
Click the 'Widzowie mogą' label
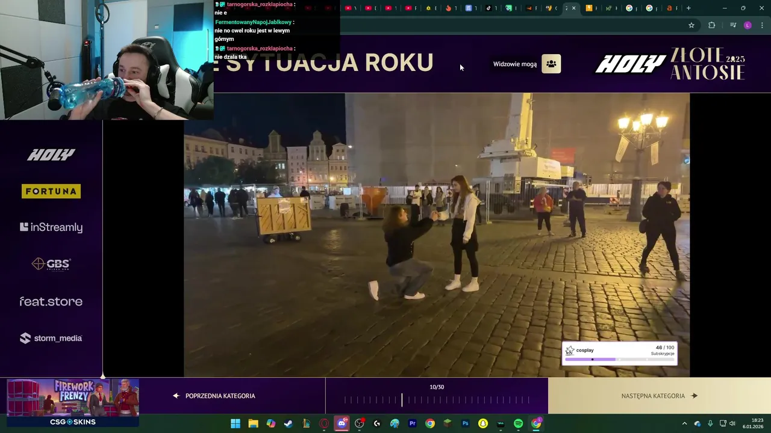[515, 64]
